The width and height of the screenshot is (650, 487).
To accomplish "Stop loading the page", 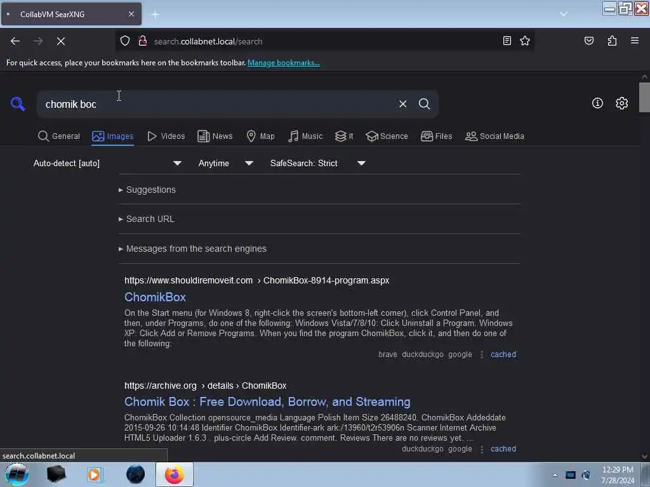I will [x=60, y=41].
